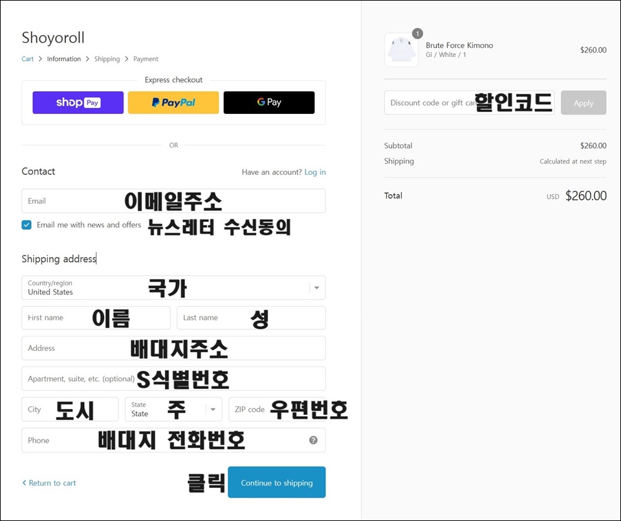This screenshot has height=521, width=621.
Task: Focus the Phone input field
Action: tap(173, 440)
